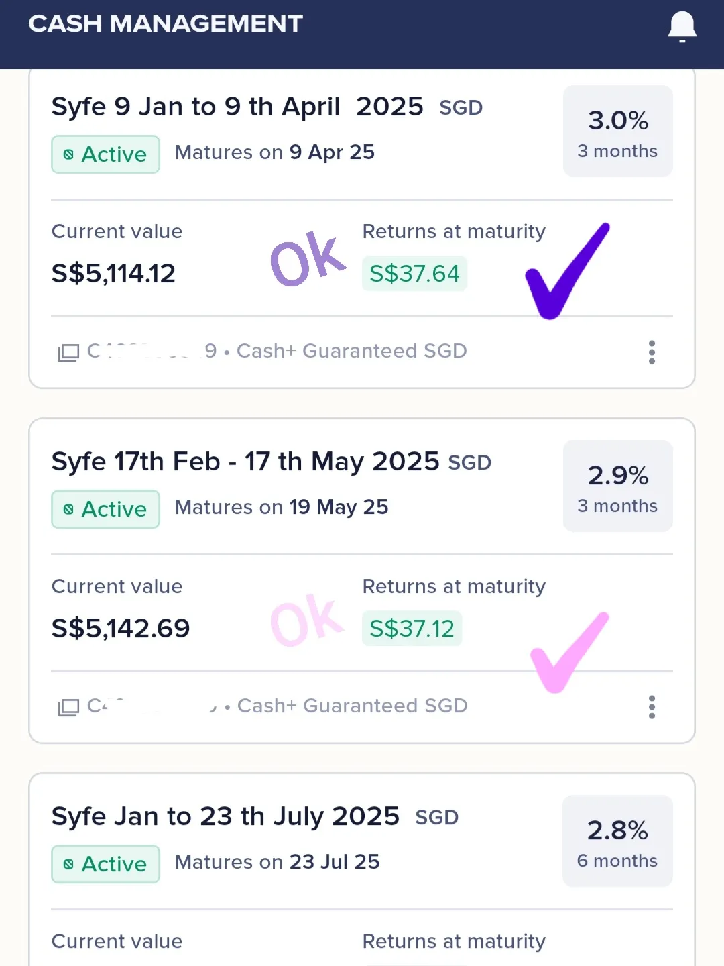Screen dimensions: 724x966
Task: Open options menu for 19 May portfolio
Action: point(652,707)
